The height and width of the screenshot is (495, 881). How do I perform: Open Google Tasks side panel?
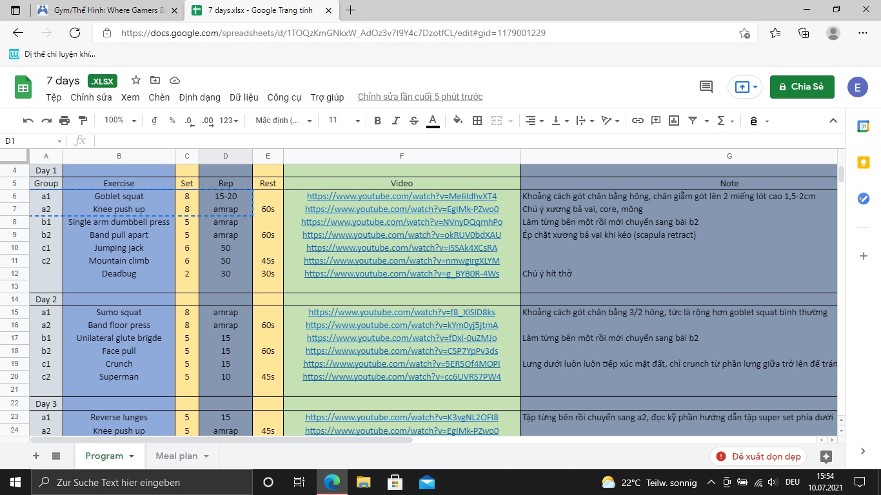[x=863, y=198]
